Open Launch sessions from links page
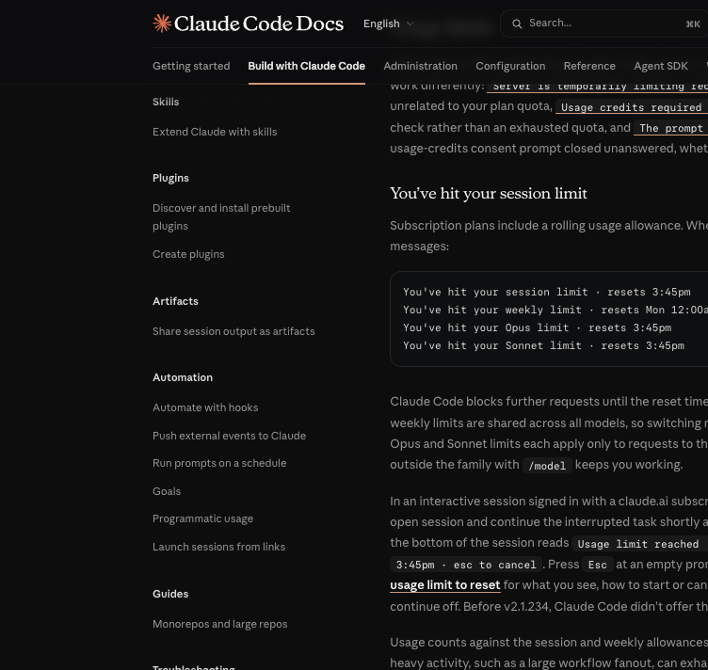Image resolution: width=708 pixels, height=670 pixels. click(x=218, y=547)
